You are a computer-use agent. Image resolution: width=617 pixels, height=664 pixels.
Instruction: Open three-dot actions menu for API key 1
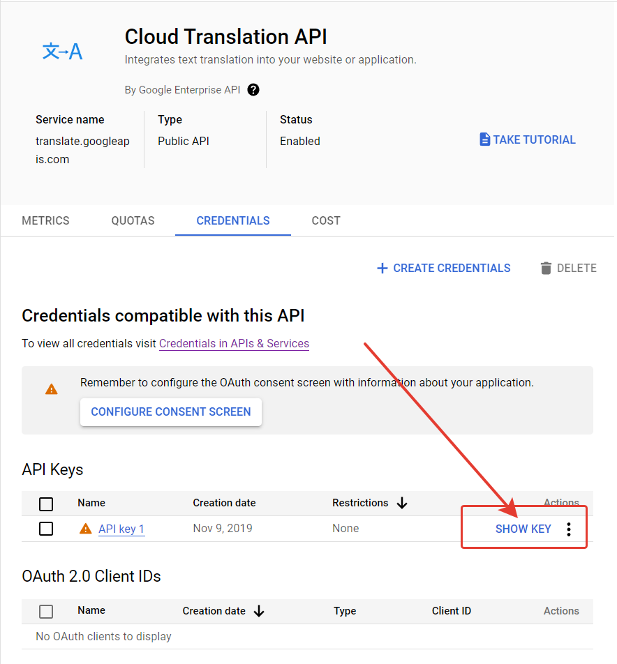click(569, 529)
